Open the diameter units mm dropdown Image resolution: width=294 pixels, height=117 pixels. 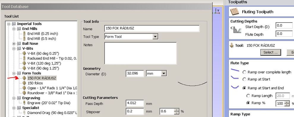tap(164, 73)
